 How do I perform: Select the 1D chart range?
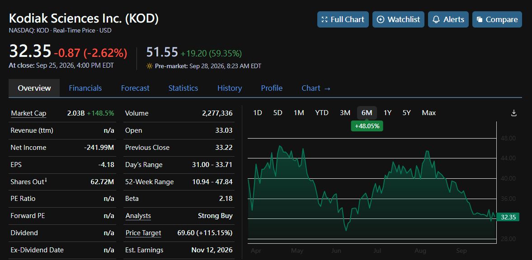tap(258, 112)
